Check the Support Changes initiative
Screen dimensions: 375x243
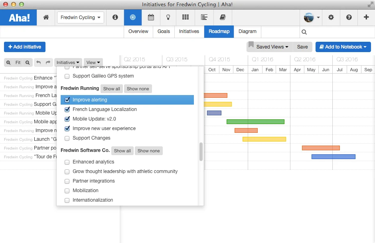click(67, 138)
